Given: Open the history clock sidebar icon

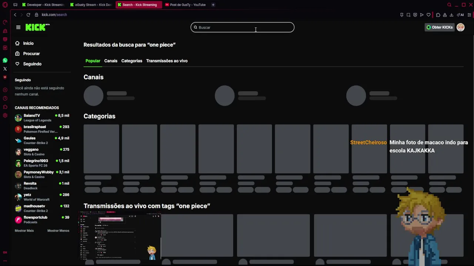Looking at the screenshot, I should tap(5, 98).
